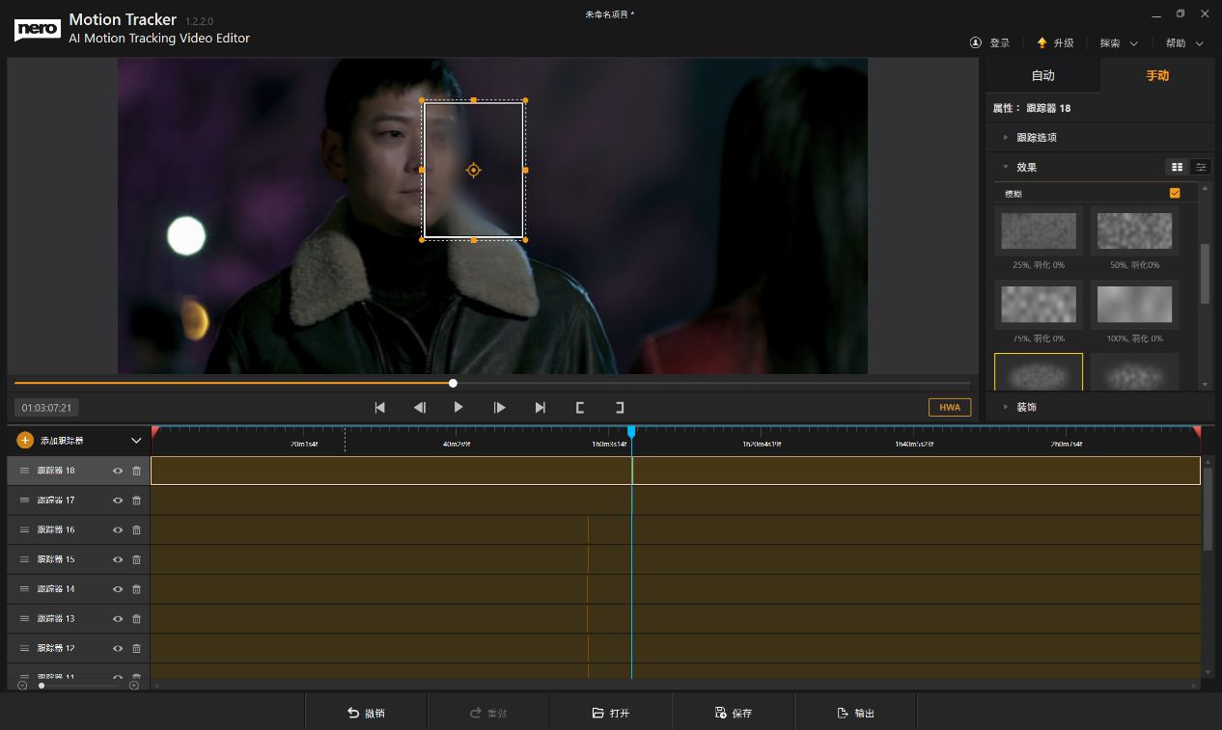Click 登录 to sign in
Screen dimensions: 1222x730
coord(990,43)
